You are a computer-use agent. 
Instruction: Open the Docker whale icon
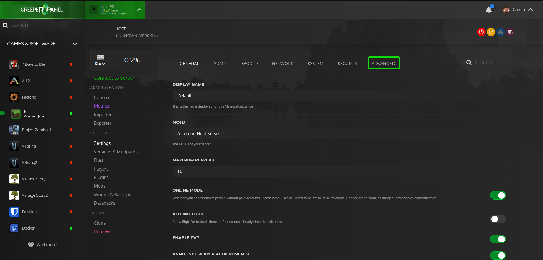coord(14,228)
